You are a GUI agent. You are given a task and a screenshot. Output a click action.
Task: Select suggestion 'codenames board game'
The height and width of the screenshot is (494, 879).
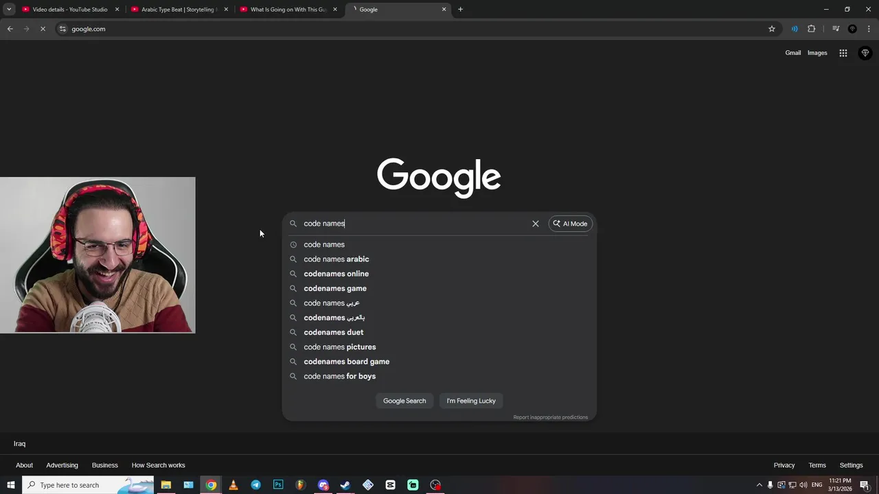point(439,362)
